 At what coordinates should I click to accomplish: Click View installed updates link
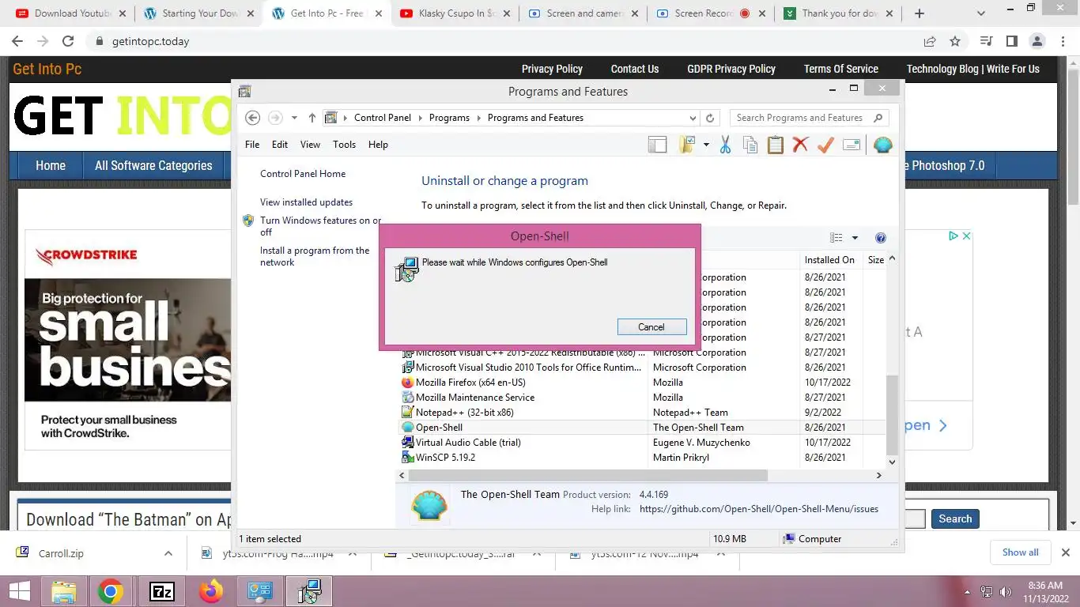tap(307, 202)
